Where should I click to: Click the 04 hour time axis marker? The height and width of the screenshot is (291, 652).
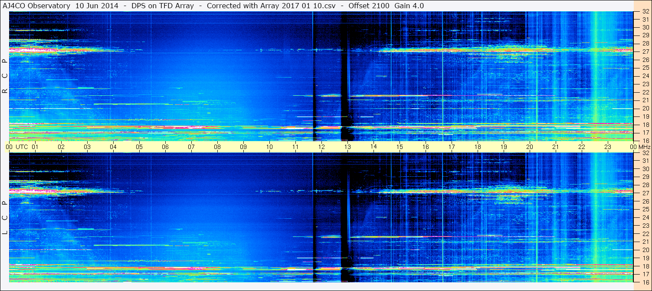pos(113,147)
